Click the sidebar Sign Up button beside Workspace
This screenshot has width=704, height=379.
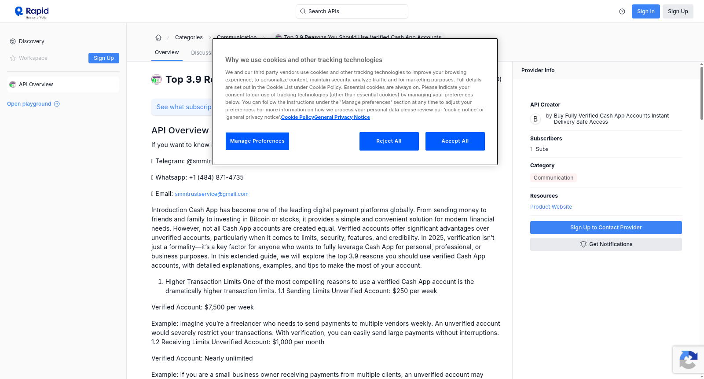coord(104,58)
